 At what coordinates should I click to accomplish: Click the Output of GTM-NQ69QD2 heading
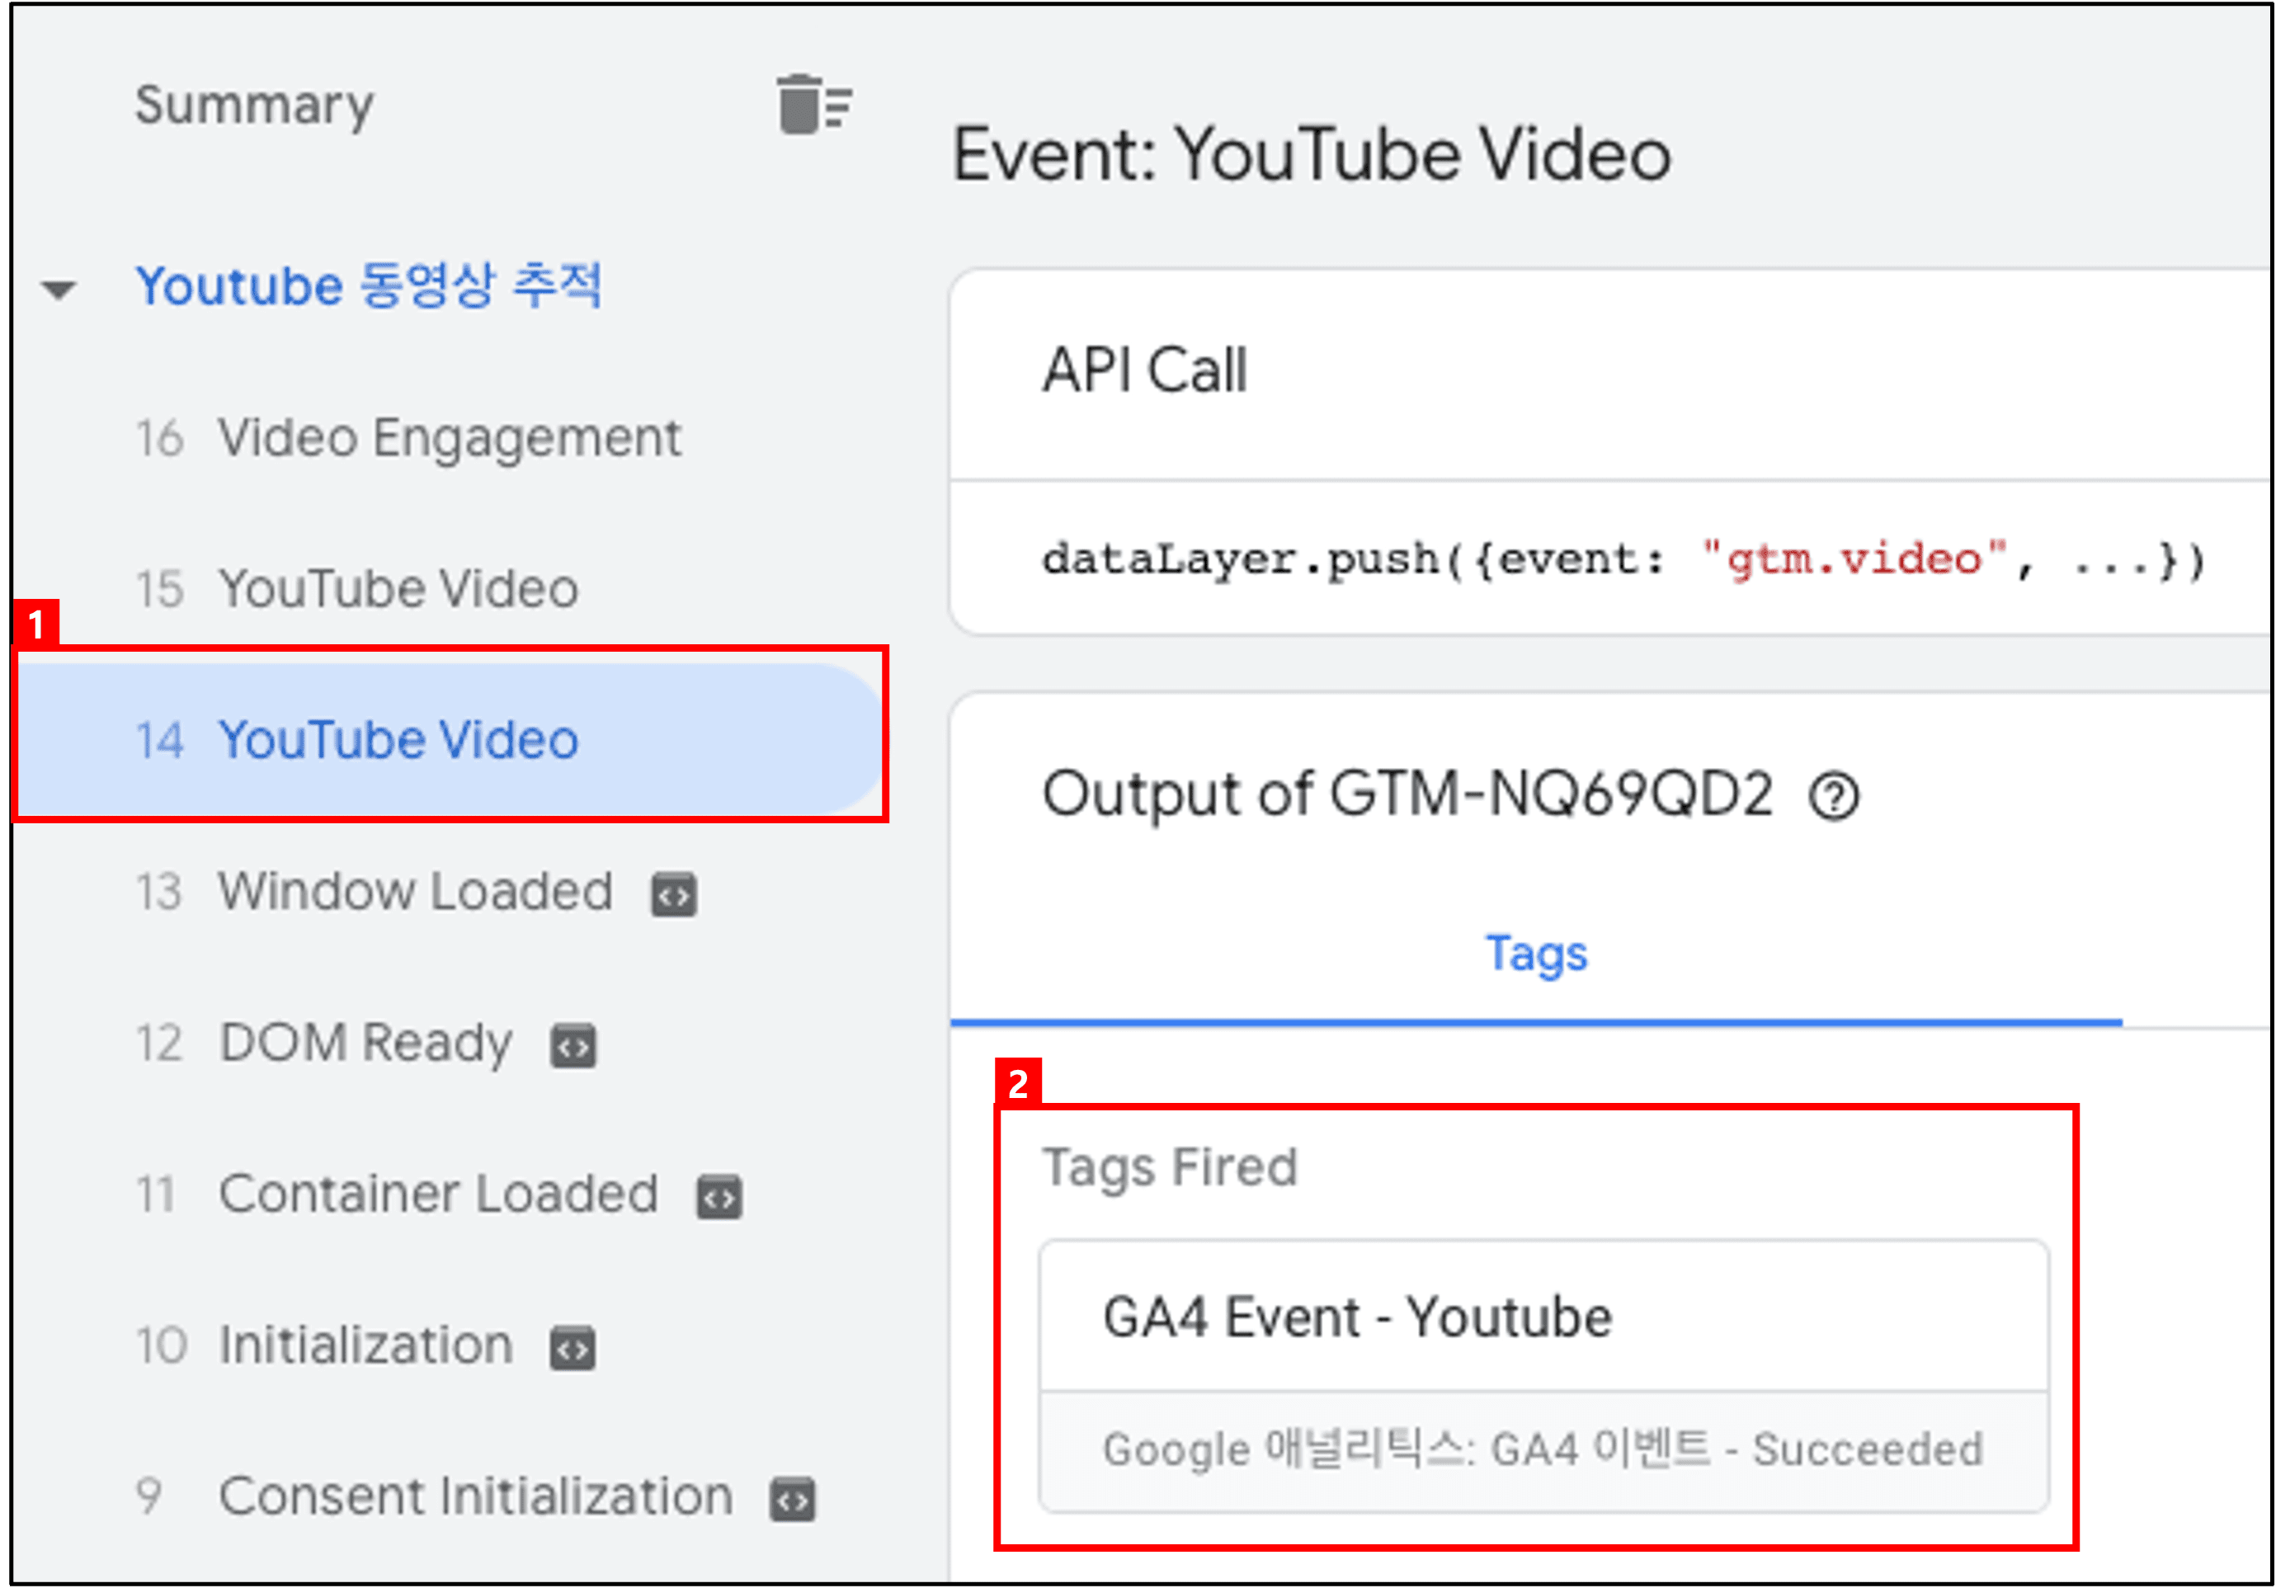click(x=1407, y=795)
